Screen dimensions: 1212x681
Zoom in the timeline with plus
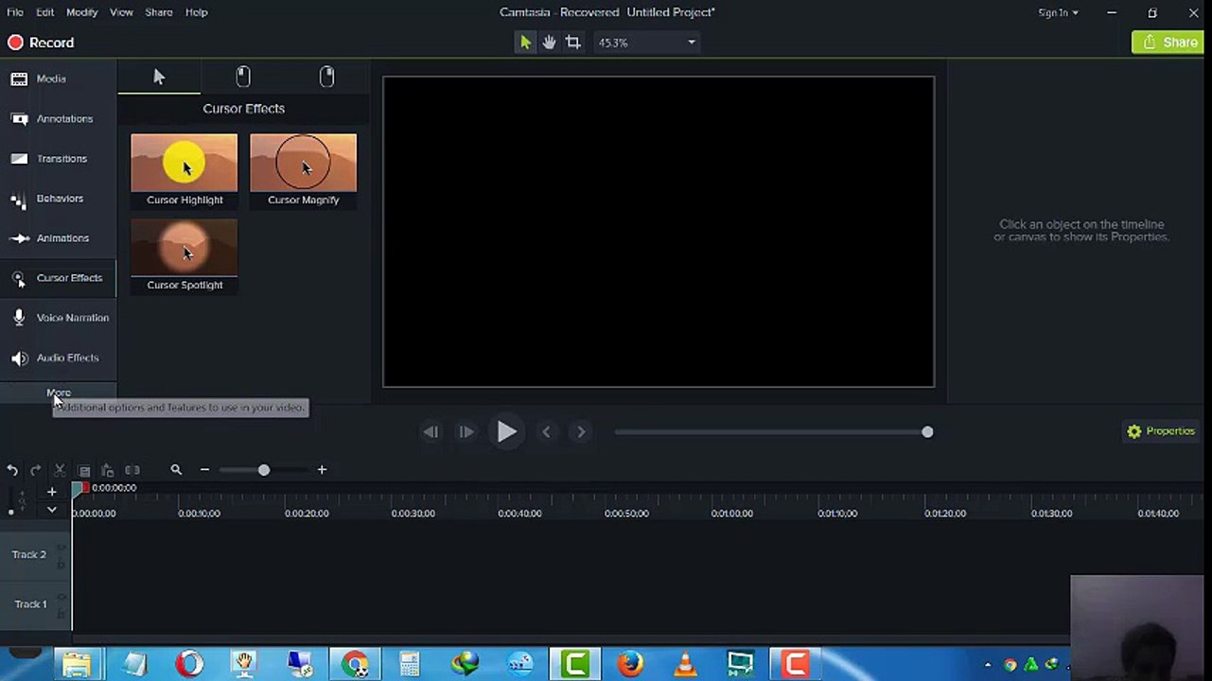(322, 470)
